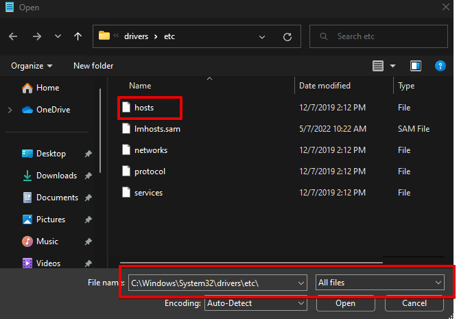Refresh the etc folder listing
459x319 pixels.
[287, 36]
